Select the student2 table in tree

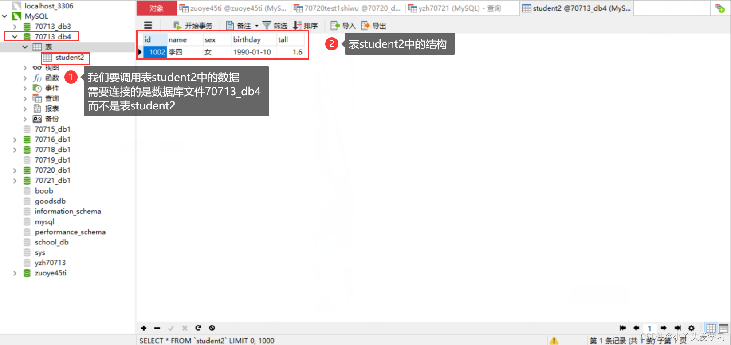point(69,58)
